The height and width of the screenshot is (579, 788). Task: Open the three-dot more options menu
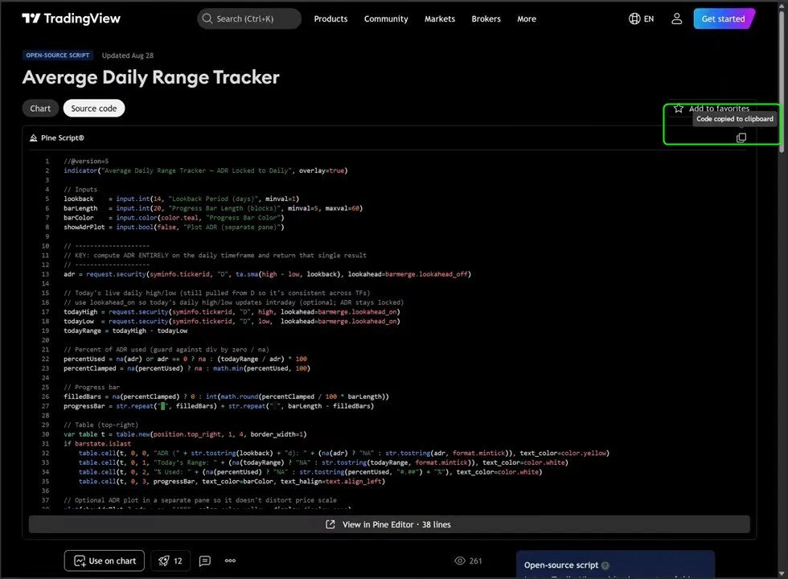[x=230, y=561]
